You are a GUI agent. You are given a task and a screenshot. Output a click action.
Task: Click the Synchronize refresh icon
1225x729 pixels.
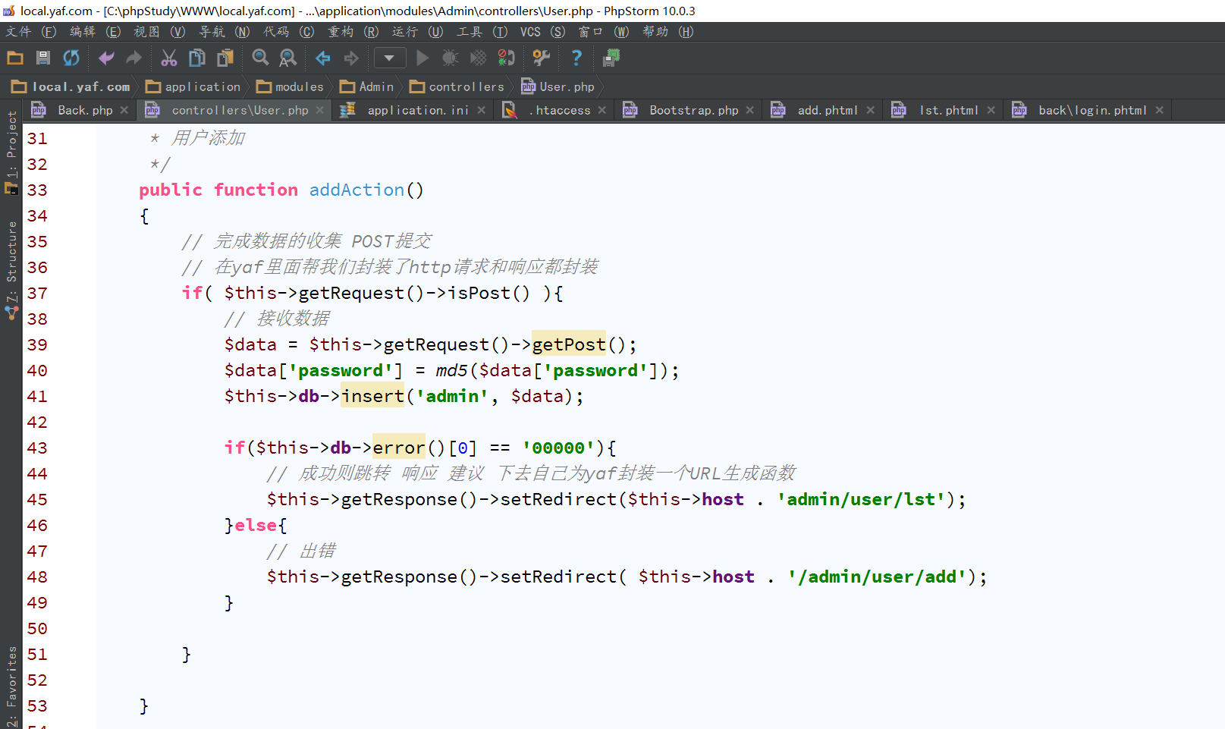click(x=71, y=58)
